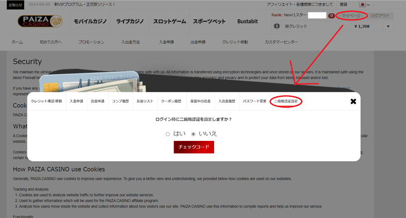
Task: Click the マイページ link
Action: coord(351,16)
